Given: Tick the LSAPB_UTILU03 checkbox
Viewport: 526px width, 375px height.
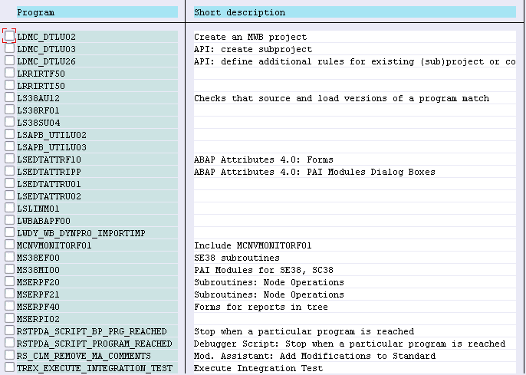Looking at the screenshot, I should (9, 146).
